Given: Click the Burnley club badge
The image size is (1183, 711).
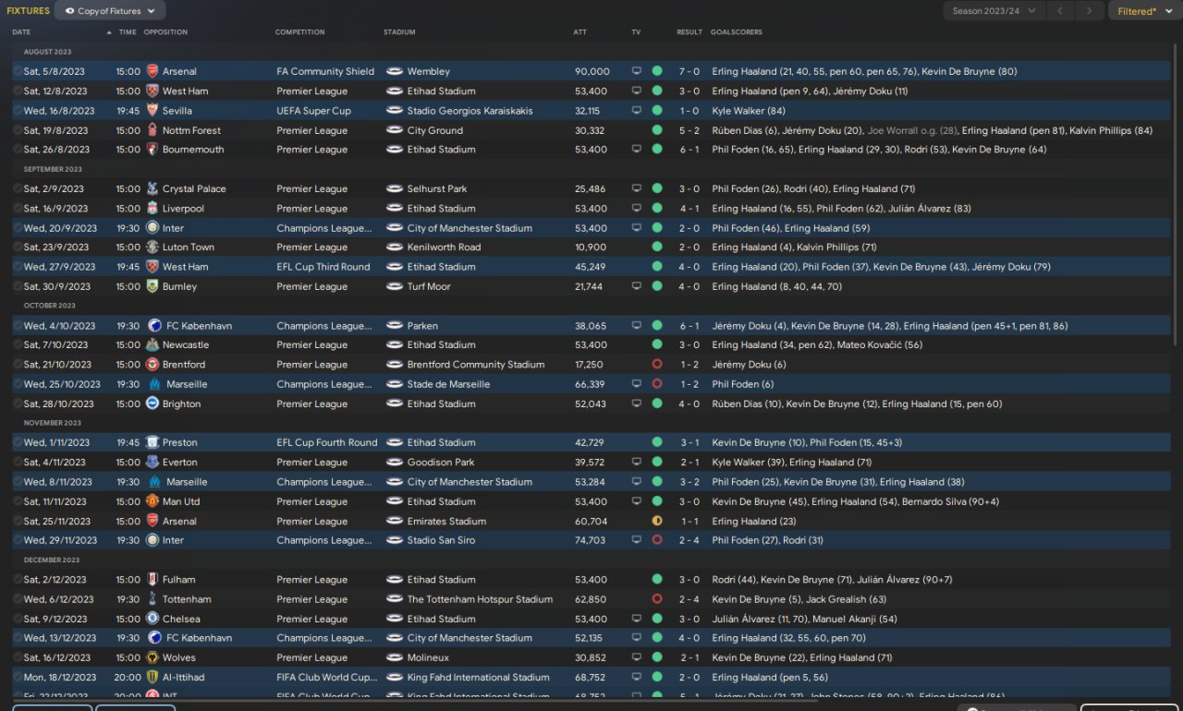Looking at the screenshot, I should click(x=152, y=286).
